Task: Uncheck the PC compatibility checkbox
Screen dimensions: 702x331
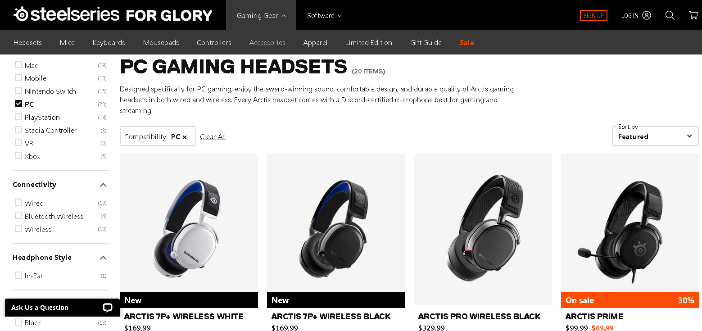Action: click(18, 104)
